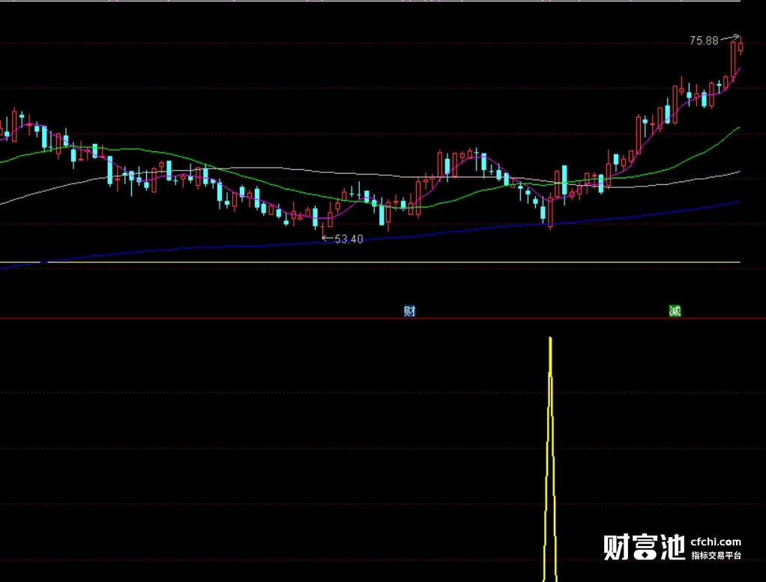
Task: Click the last candlestick near 75.88
Action: [741, 46]
